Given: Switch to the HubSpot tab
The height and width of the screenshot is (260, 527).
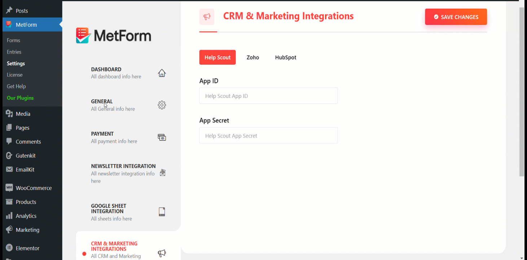Looking at the screenshot, I should coord(286,57).
